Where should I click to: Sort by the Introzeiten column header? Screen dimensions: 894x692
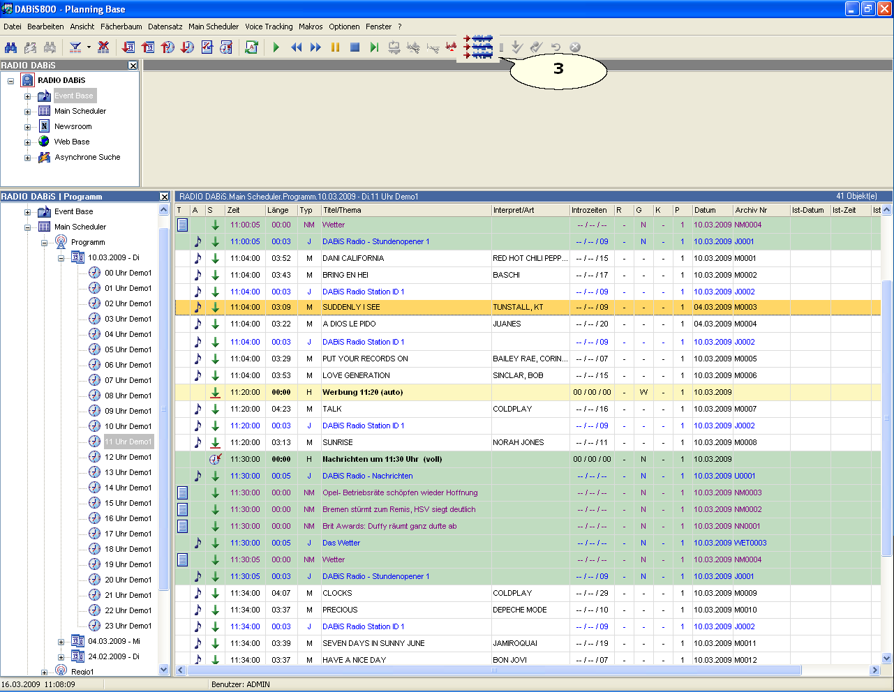592,210
